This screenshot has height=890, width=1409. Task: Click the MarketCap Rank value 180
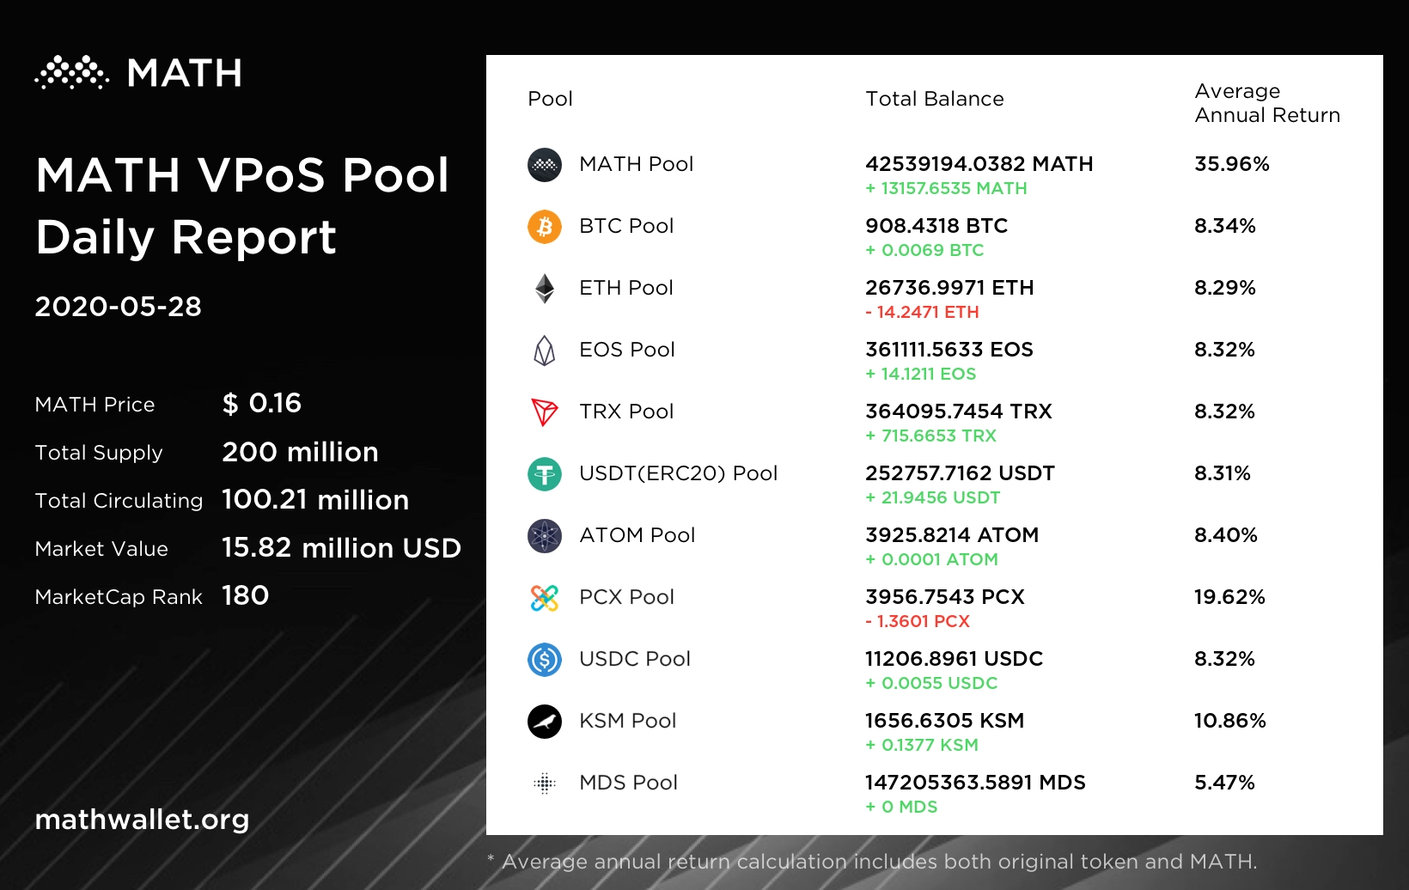coord(245,595)
